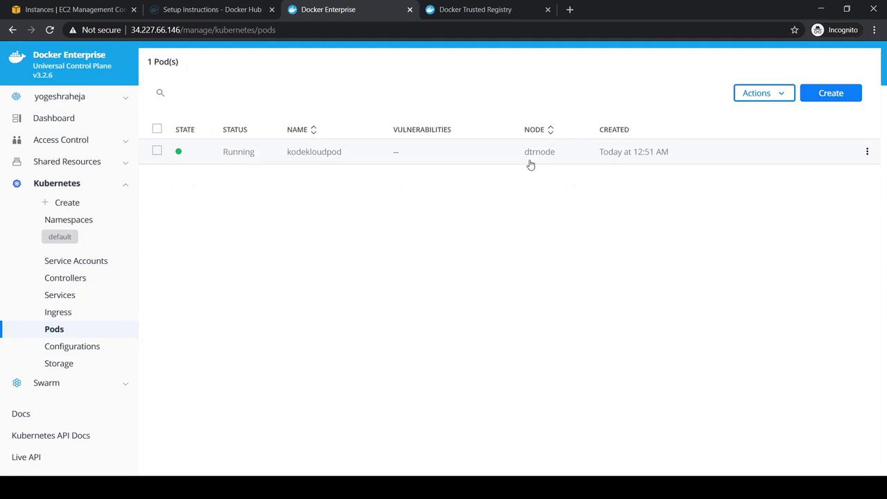Screen dimensions: 887x499
Task: Click the default namespace badge
Action: click(x=60, y=237)
